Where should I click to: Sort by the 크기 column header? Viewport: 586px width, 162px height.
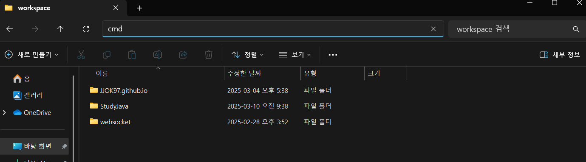click(385, 73)
